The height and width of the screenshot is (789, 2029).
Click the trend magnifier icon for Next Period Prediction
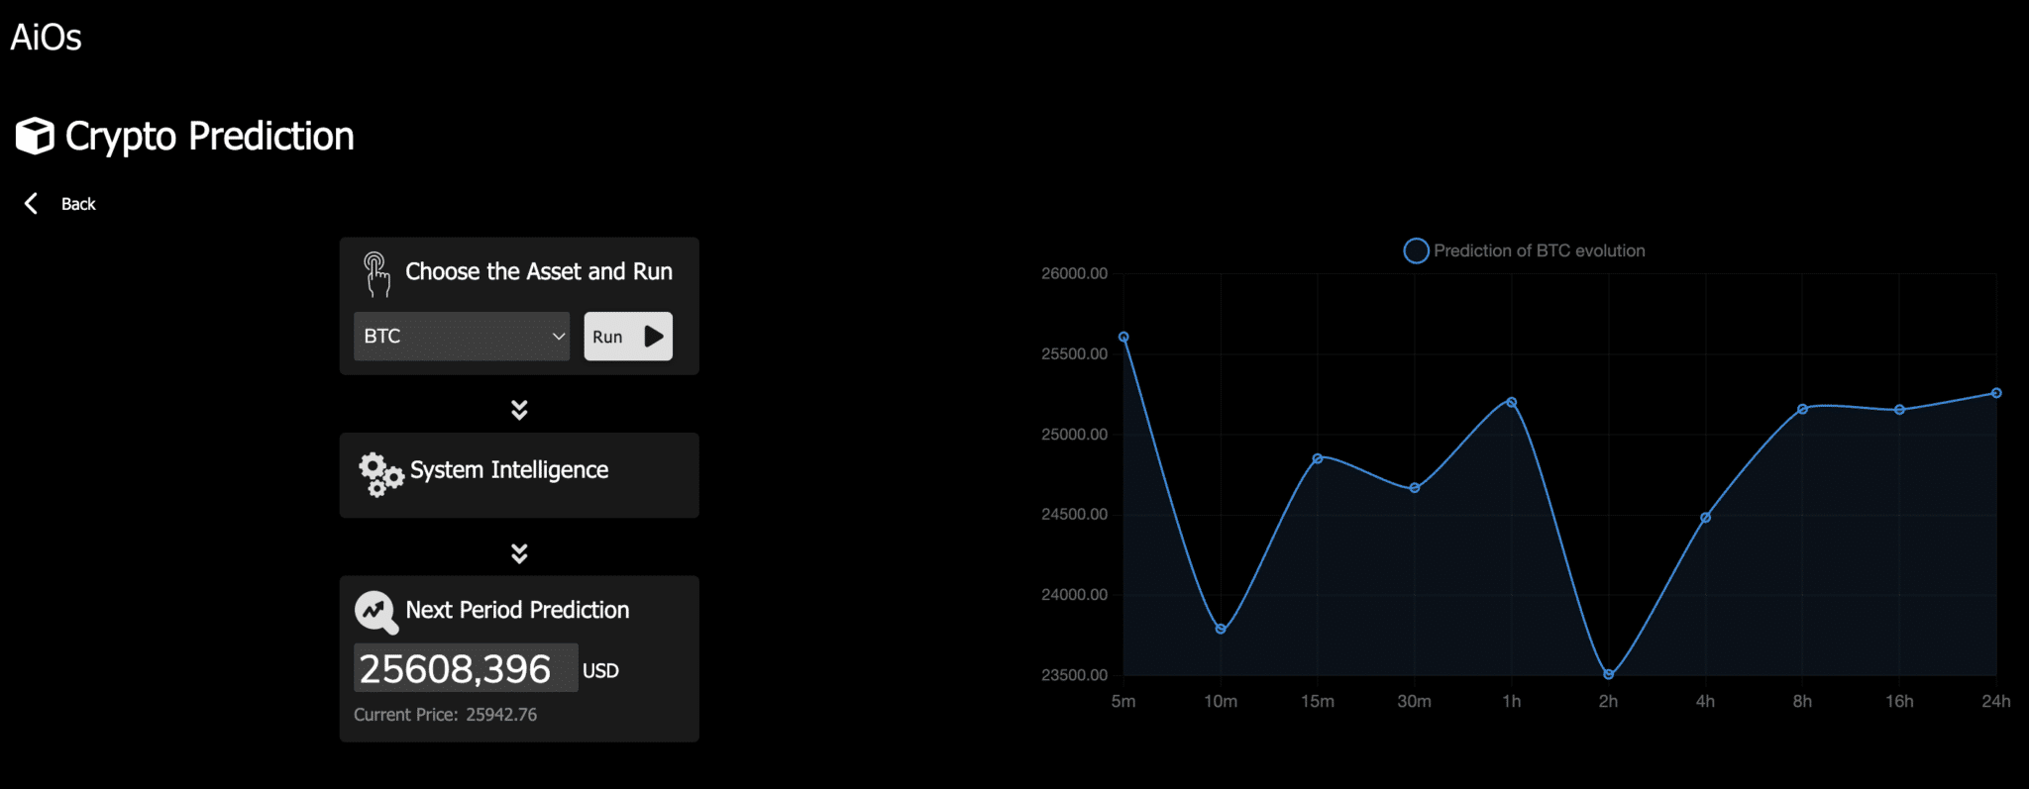click(376, 613)
